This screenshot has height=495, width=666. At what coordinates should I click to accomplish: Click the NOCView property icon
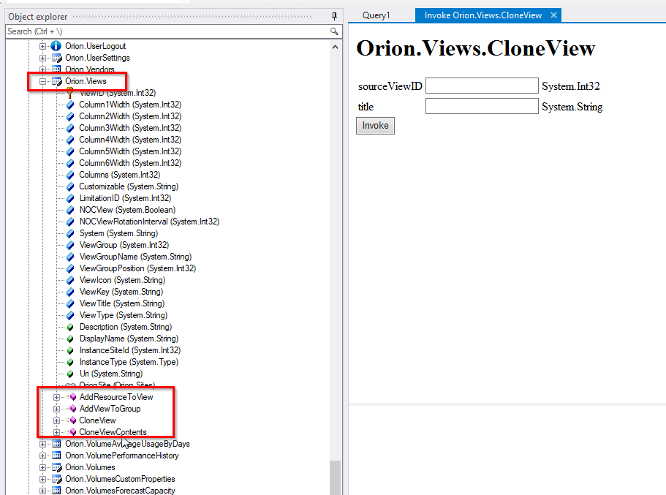click(70, 210)
